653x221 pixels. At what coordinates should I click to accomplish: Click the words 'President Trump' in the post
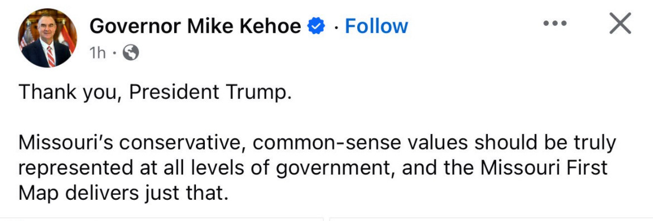tap(208, 93)
